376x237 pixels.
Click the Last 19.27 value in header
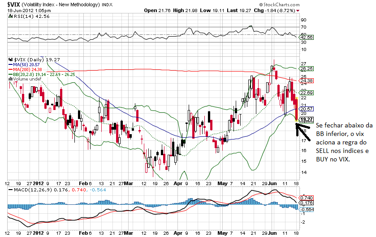[x=239, y=11]
